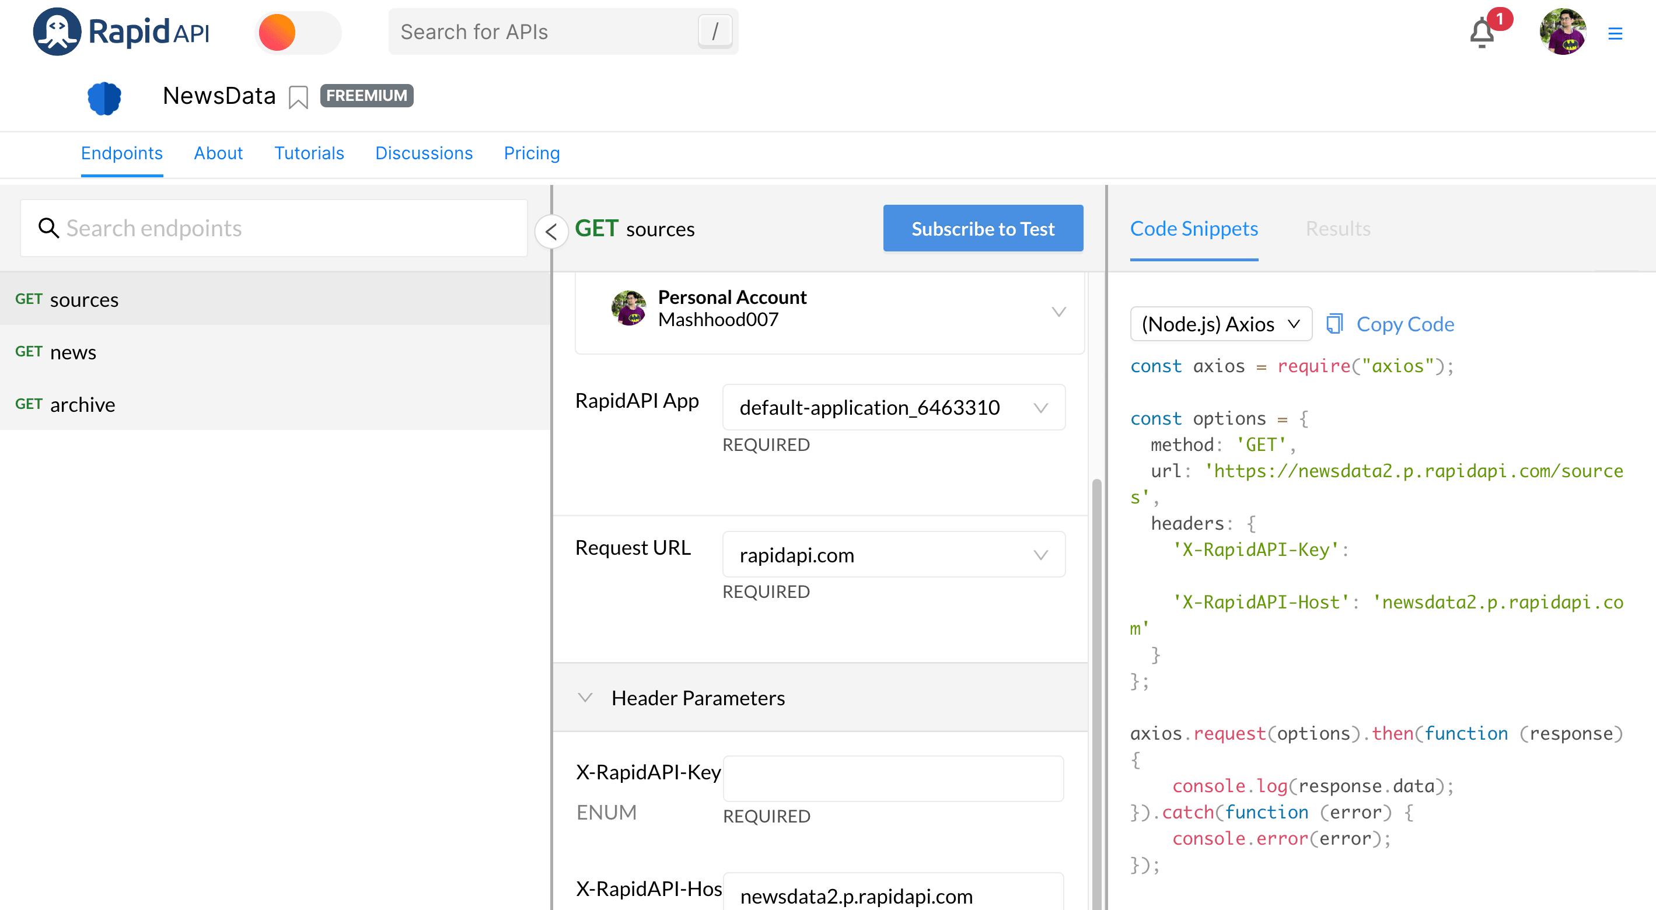Click the red notification count badge

coord(1499,19)
